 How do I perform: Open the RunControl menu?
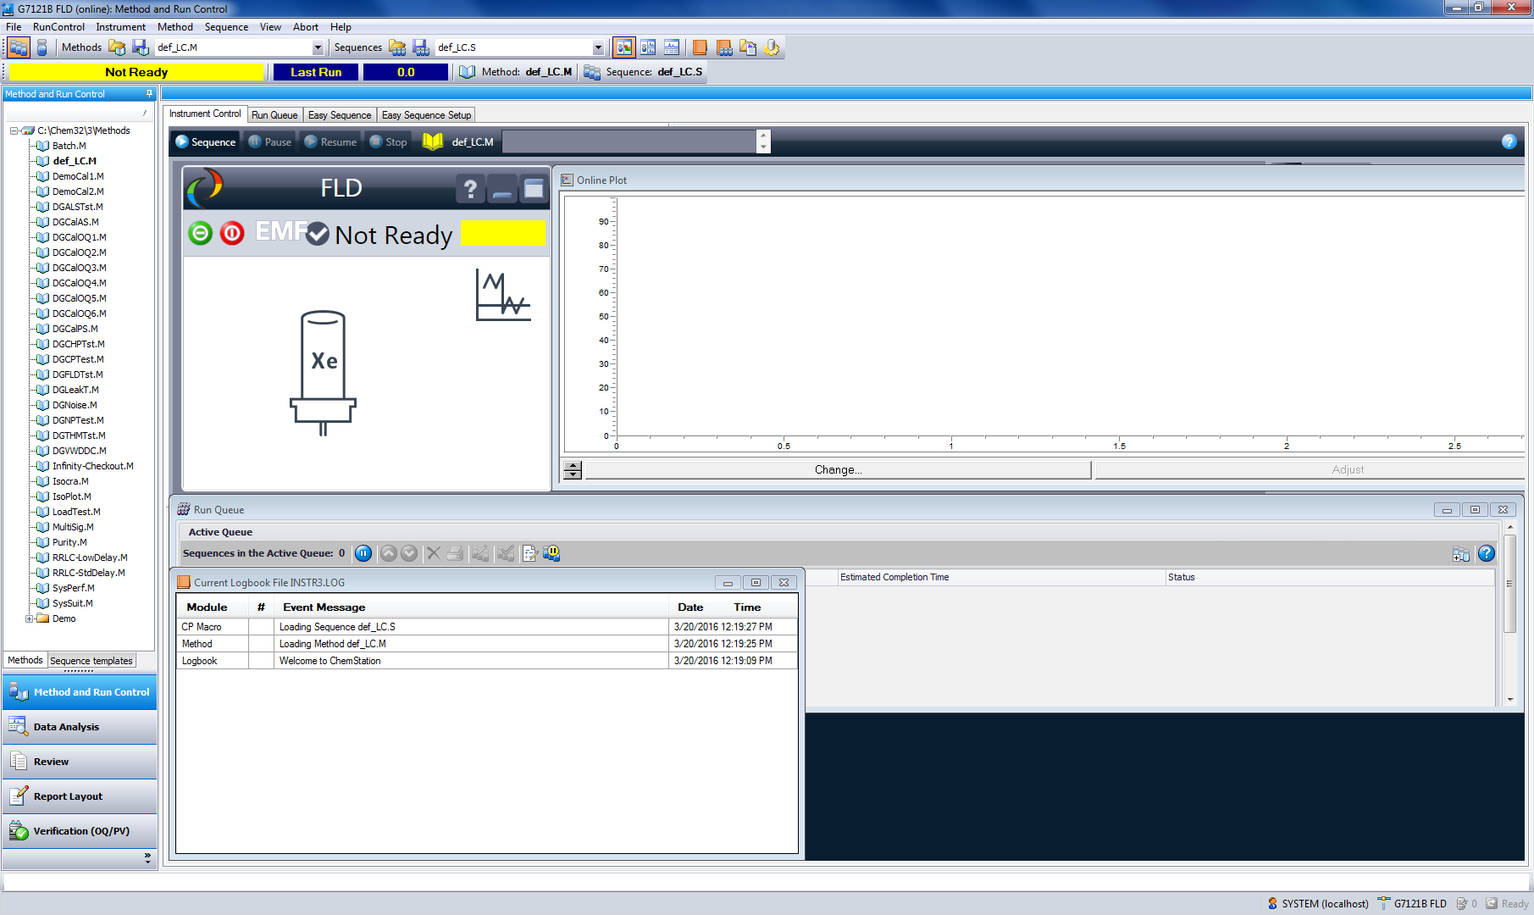point(58,26)
